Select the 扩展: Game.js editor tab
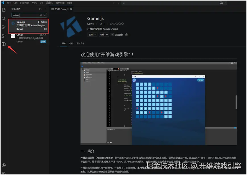The image size is (247, 175). coord(62,9)
